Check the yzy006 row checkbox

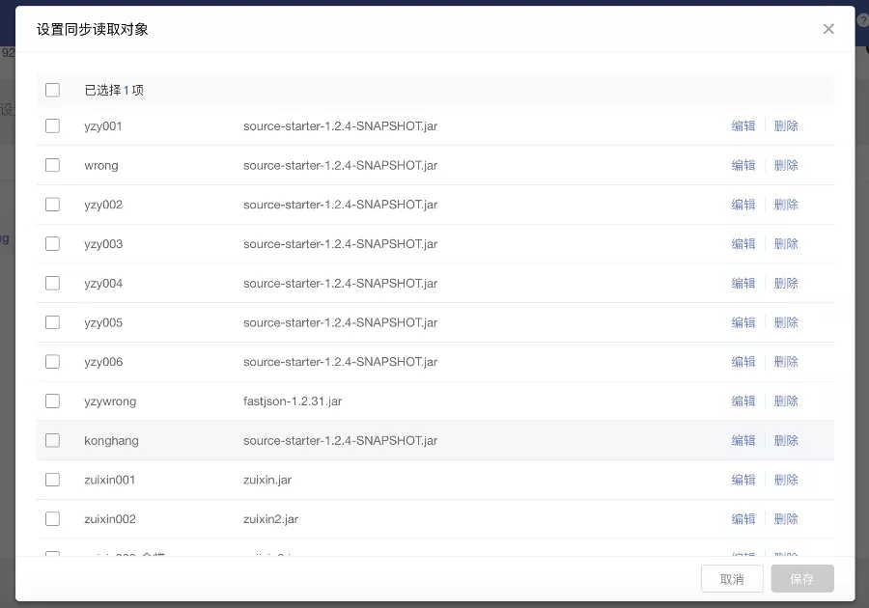point(53,362)
